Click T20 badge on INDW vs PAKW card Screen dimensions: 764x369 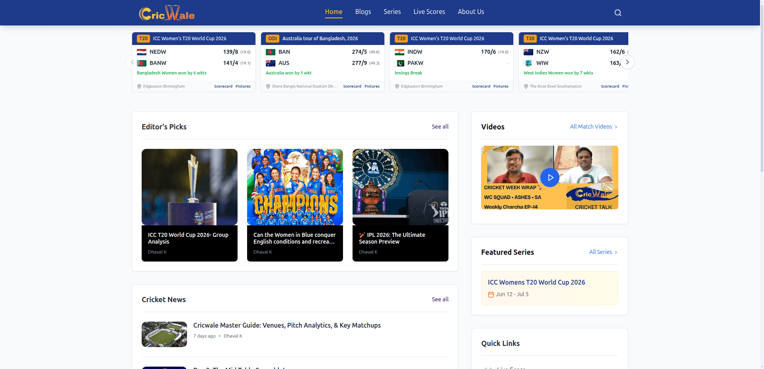click(401, 39)
